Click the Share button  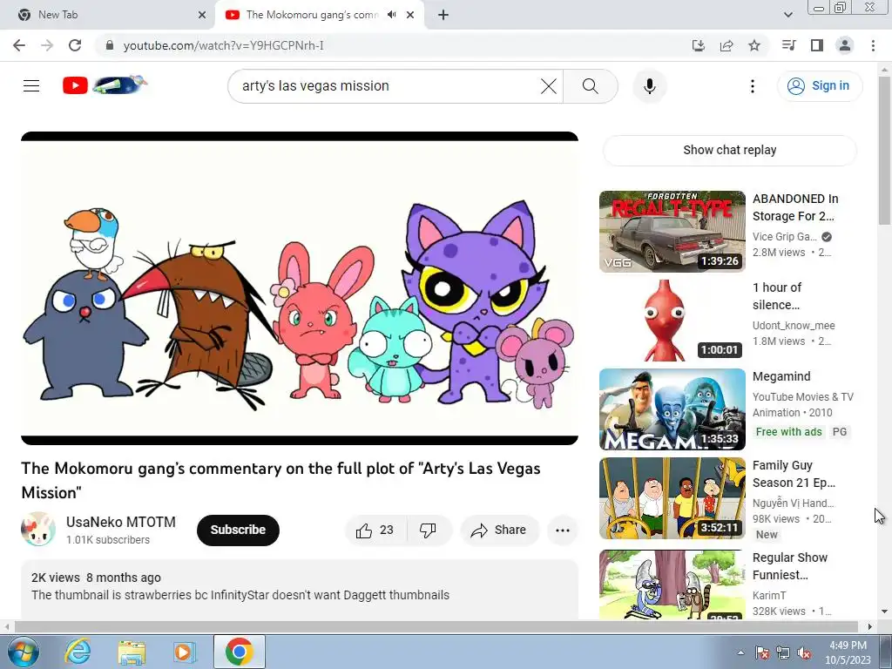499,530
